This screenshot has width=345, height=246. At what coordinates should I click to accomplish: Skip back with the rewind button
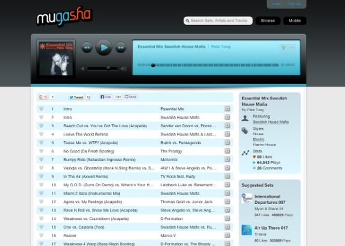[x=87, y=47]
